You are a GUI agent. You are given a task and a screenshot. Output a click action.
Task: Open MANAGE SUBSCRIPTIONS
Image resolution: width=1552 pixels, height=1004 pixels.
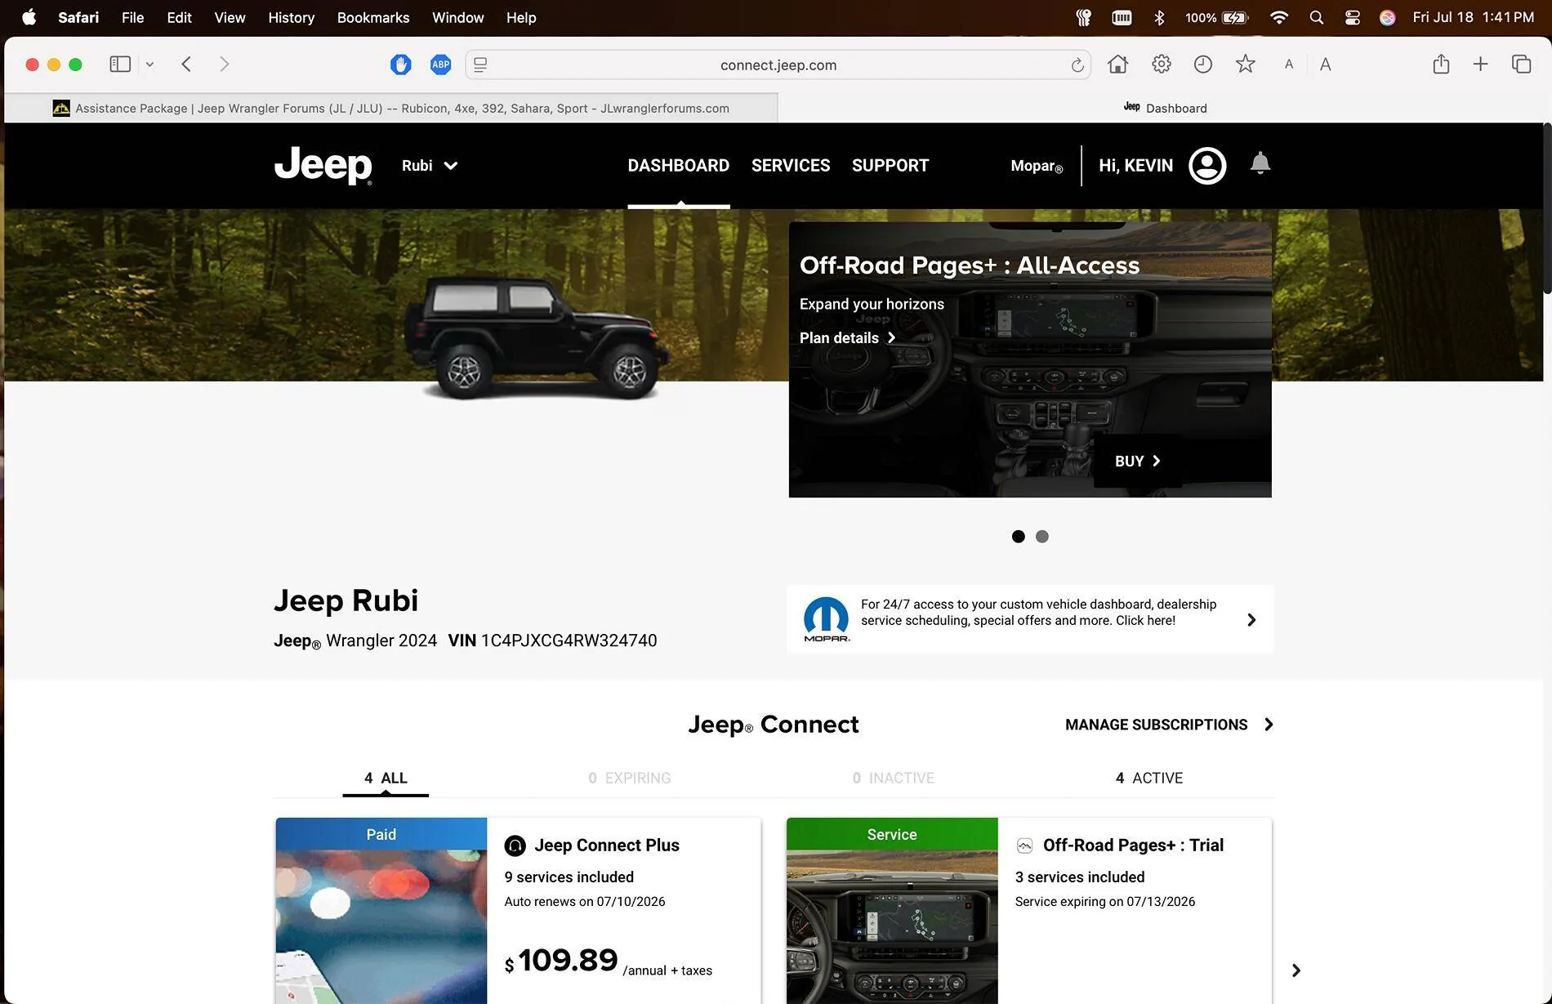point(1169,725)
